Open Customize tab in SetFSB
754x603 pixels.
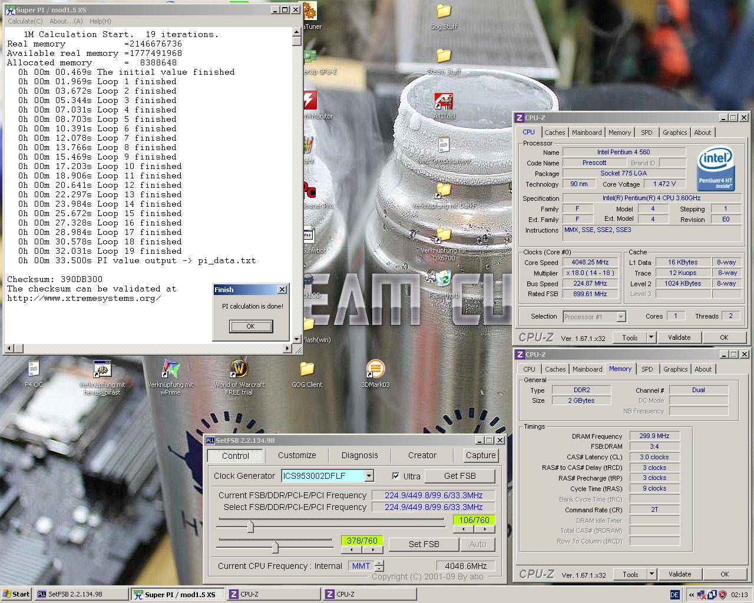[x=297, y=455]
